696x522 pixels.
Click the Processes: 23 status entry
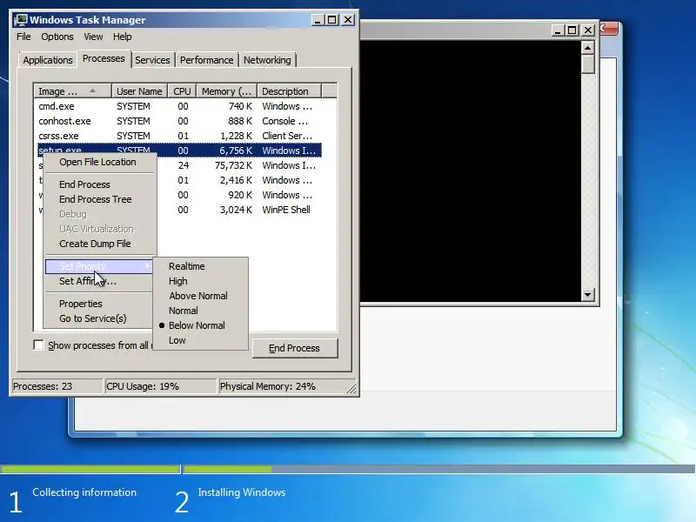point(57,386)
